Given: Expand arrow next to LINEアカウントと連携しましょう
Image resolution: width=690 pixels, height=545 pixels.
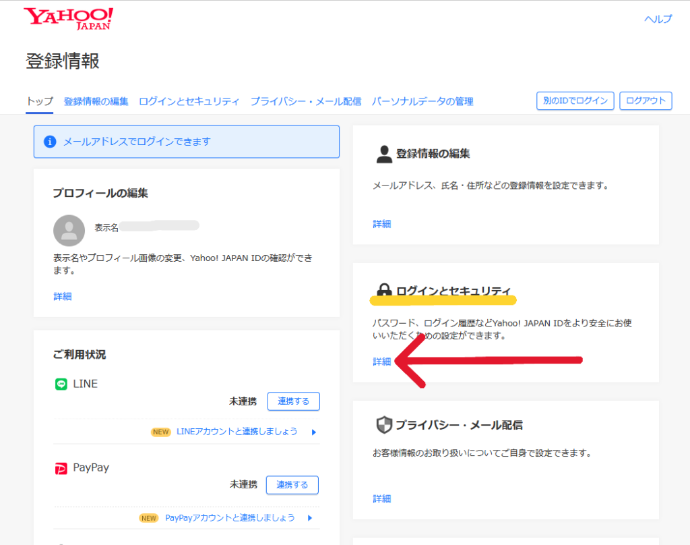Looking at the screenshot, I should click(x=314, y=432).
